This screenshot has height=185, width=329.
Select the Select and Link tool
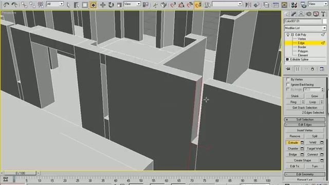[x=24, y=5]
